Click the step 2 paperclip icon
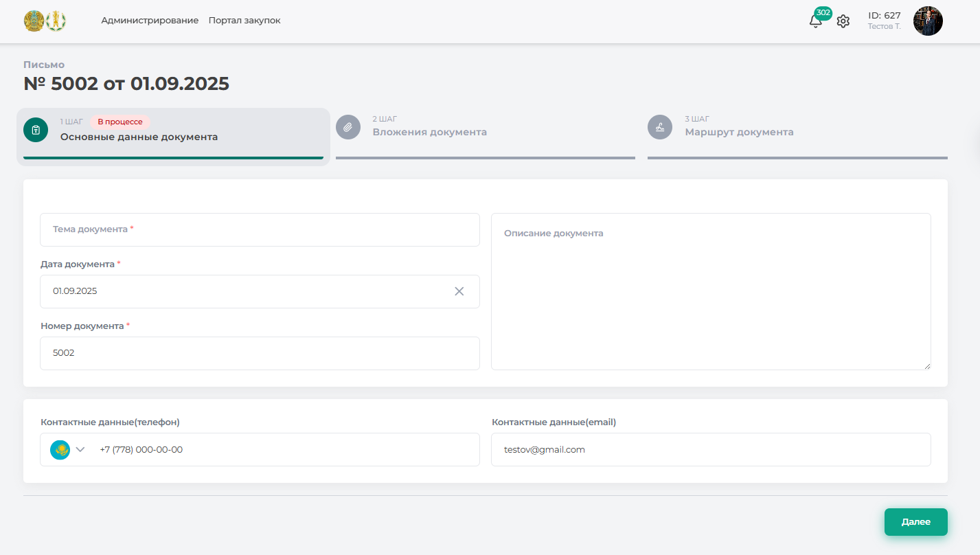980x555 pixels. (x=348, y=127)
